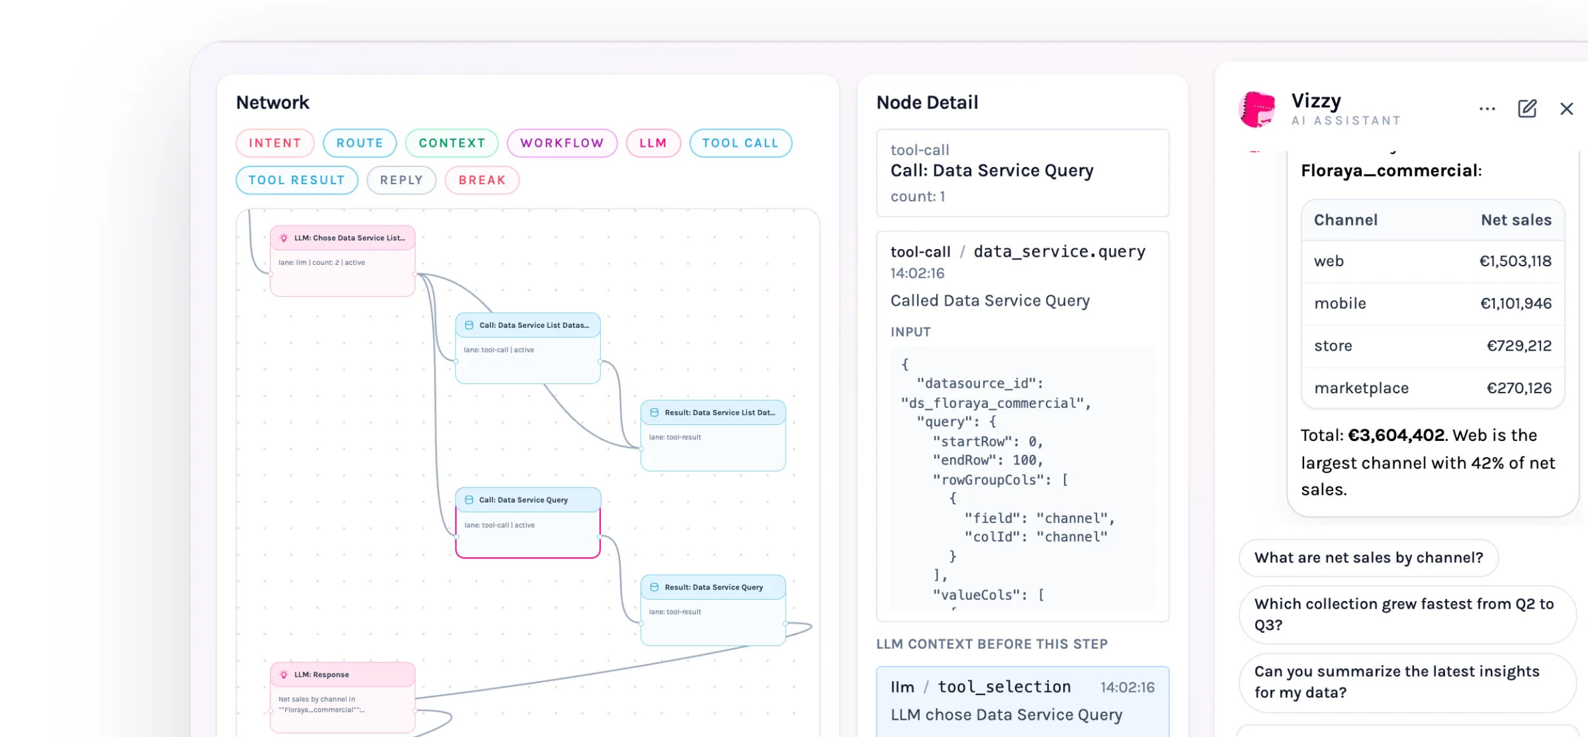Click the '14:02:16' timestamp under tool-call

917,273
